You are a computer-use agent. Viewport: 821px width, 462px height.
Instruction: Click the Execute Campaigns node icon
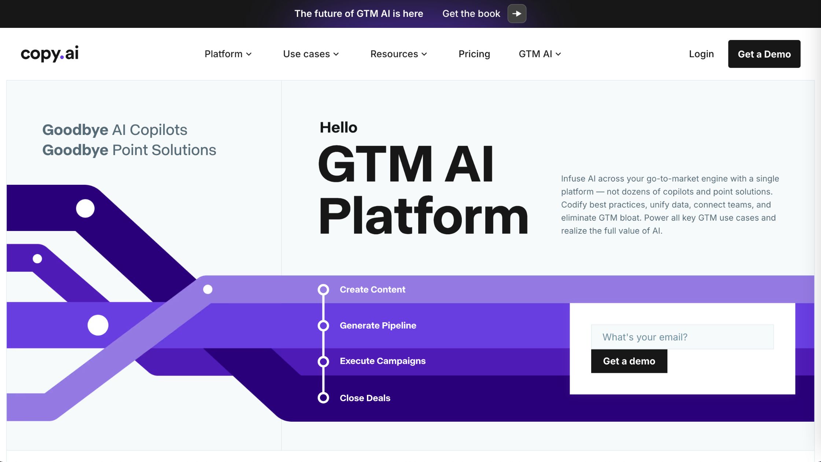[324, 360]
